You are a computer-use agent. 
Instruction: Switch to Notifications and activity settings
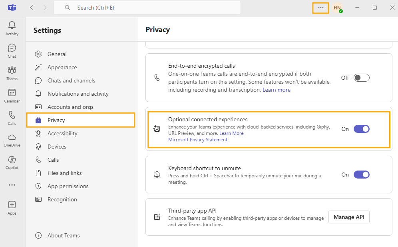click(x=78, y=94)
